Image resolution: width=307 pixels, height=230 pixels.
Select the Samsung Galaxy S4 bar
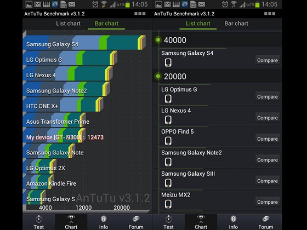(x=84, y=43)
